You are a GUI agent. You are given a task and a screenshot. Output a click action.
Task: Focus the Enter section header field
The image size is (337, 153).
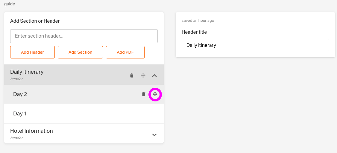click(84, 36)
